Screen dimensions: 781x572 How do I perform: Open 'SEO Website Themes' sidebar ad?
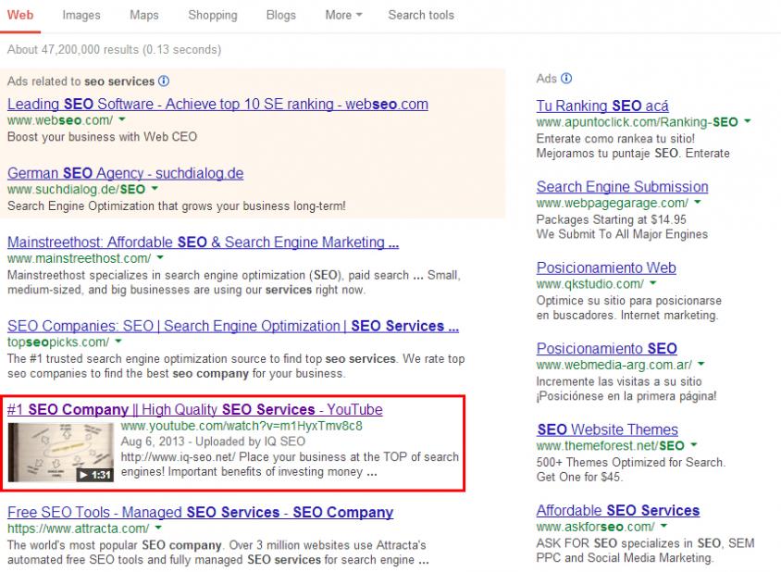[607, 429]
